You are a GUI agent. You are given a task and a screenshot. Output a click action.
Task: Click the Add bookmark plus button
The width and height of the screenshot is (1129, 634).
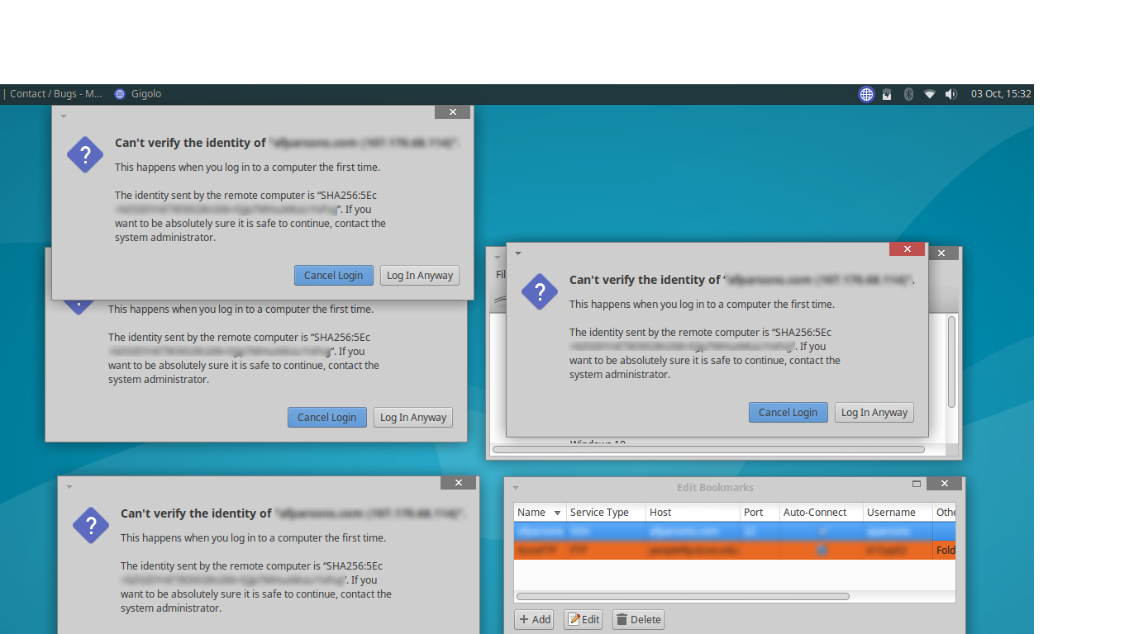pyautogui.click(x=535, y=619)
